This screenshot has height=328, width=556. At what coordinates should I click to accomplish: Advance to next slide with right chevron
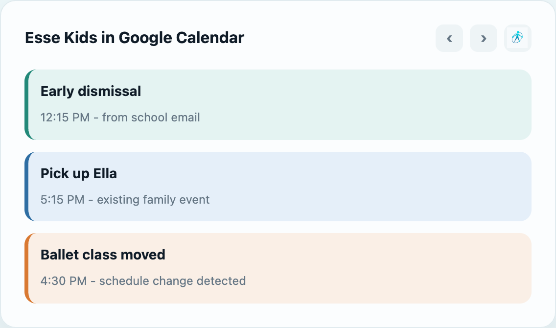483,38
